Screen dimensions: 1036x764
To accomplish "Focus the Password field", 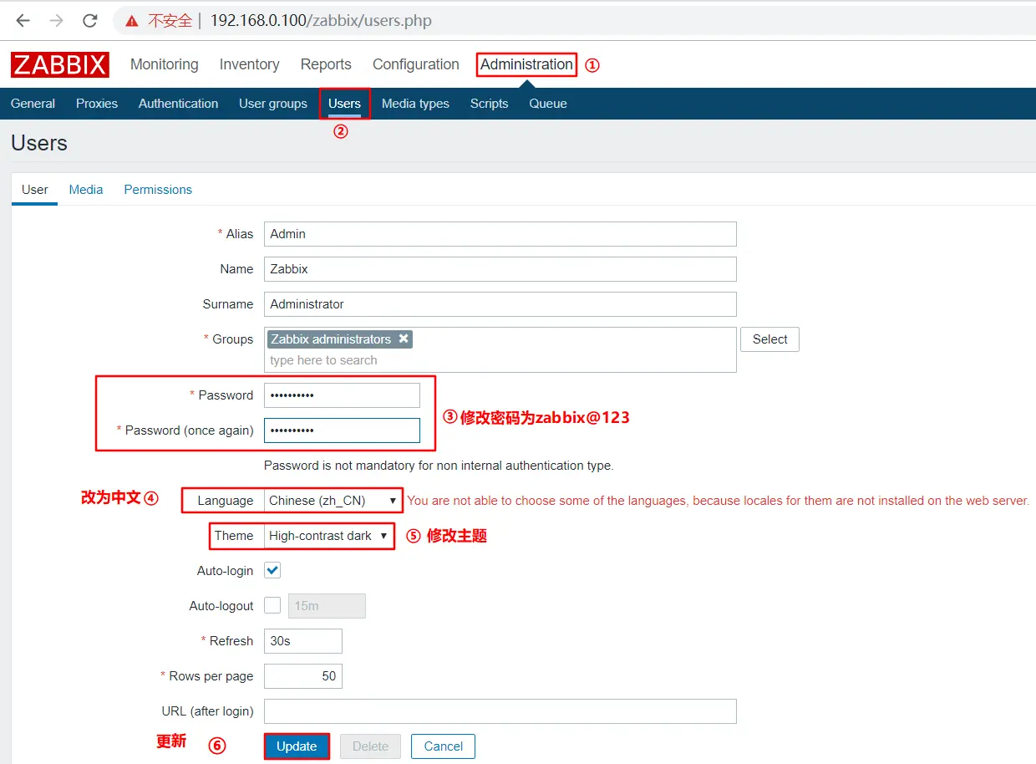I will click(x=342, y=395).
